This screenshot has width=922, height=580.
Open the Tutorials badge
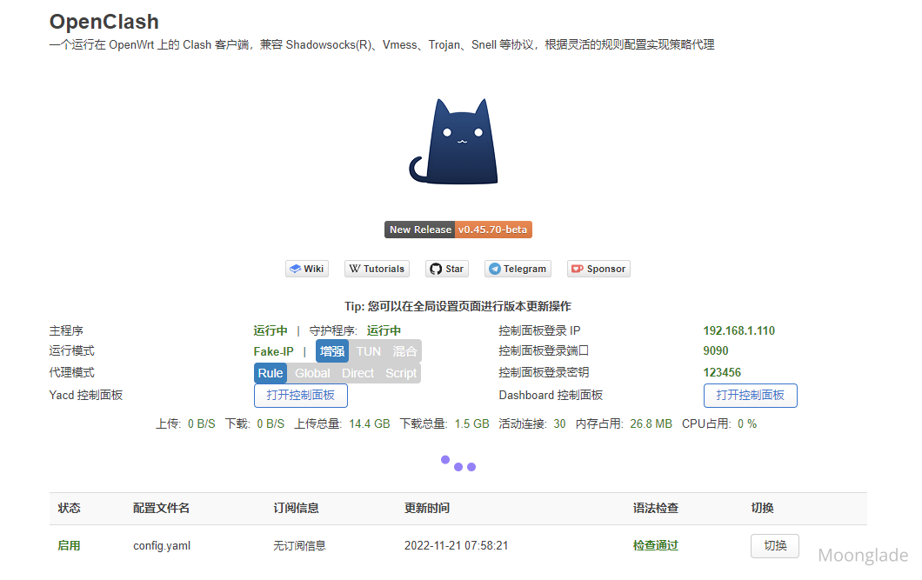point(377,269)
